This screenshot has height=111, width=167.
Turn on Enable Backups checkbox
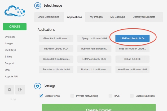132,96
